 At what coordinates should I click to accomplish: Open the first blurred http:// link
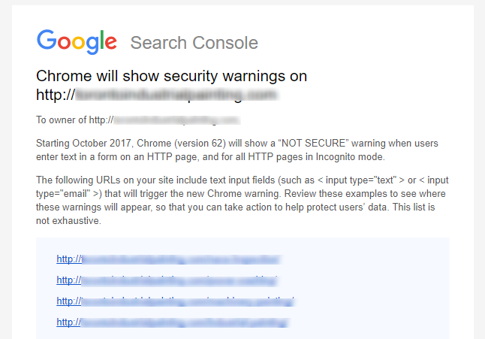coord(168,259)
